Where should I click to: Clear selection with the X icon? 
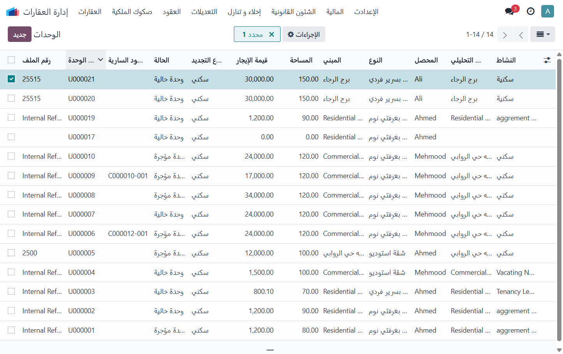click(x=272, y=34)
